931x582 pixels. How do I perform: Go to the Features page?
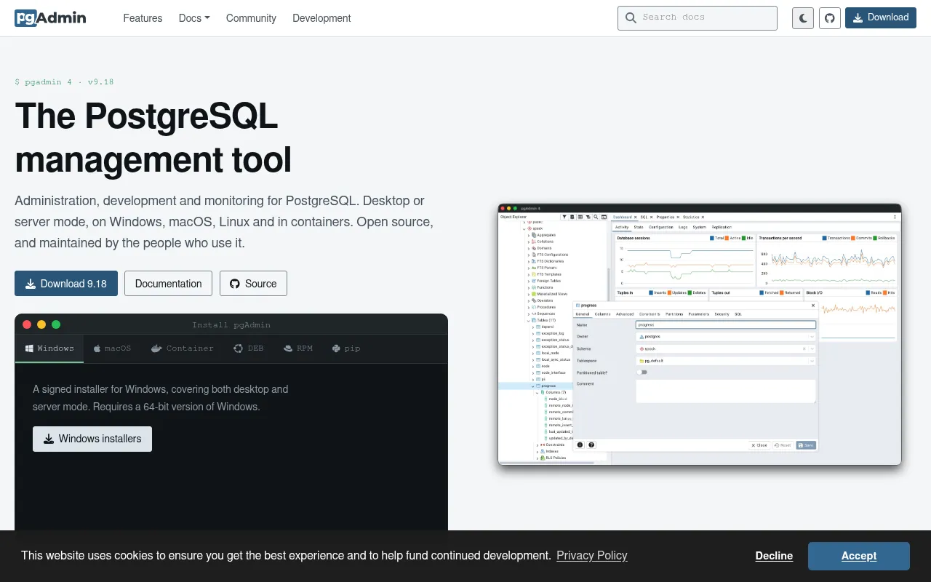click(143, 18)
